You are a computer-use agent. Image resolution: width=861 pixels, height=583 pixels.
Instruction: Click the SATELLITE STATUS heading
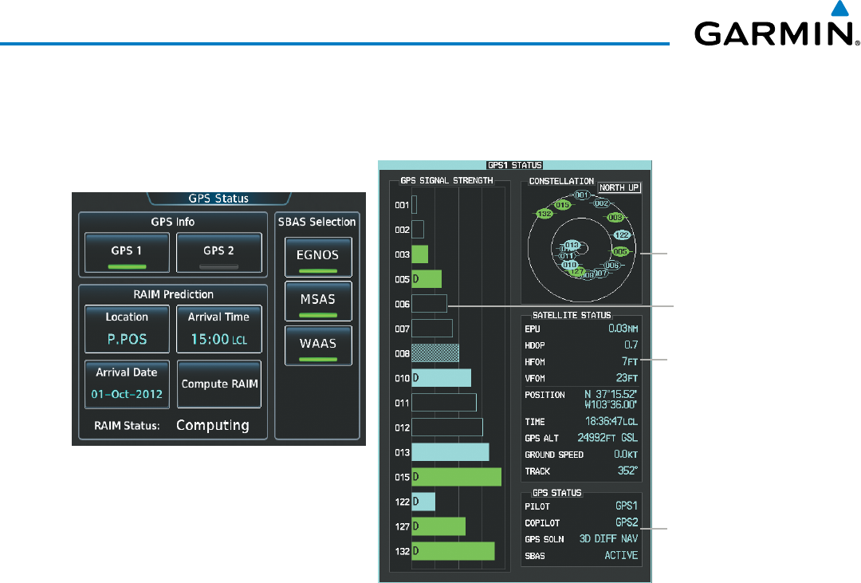click(x=572, y=315)
